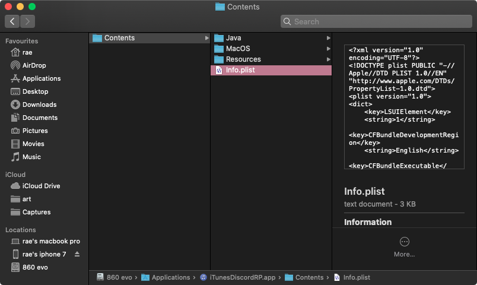Viewport: 477px width, 285px height.
Task: Click Info.plist in the path bar
Action: 352,277
